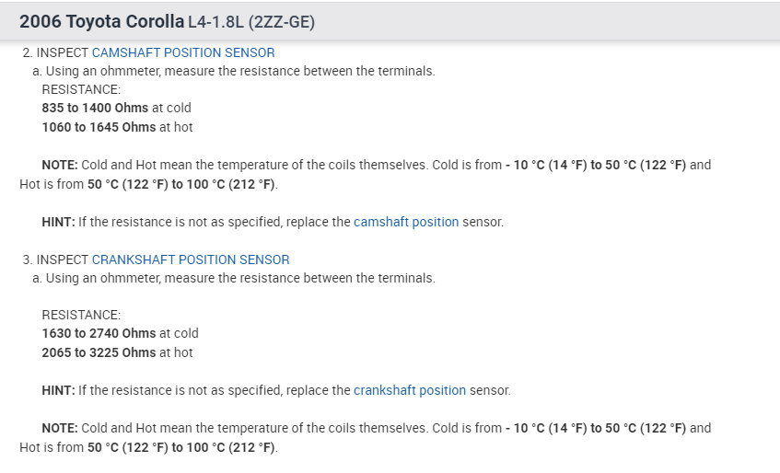Click the lowercase 'camshaft position' link in the hint
This screenshot has width=780, height=473.
[406, 222]
